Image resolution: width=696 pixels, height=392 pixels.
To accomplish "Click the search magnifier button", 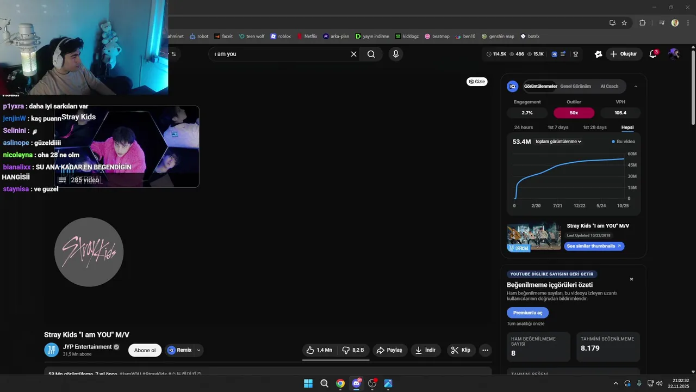I will click(x=371, y=54).
